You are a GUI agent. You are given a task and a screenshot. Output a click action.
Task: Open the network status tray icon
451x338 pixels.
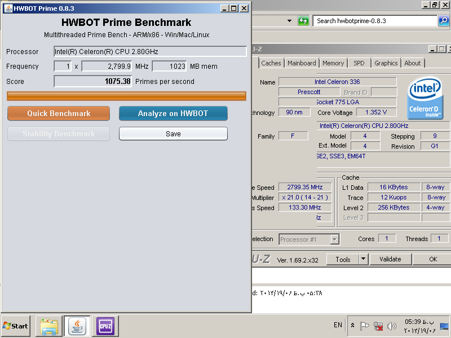pyautogui.click(x=378, y=326)
